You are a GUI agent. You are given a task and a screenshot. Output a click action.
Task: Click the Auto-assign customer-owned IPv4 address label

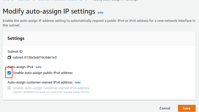coord(40,82)
